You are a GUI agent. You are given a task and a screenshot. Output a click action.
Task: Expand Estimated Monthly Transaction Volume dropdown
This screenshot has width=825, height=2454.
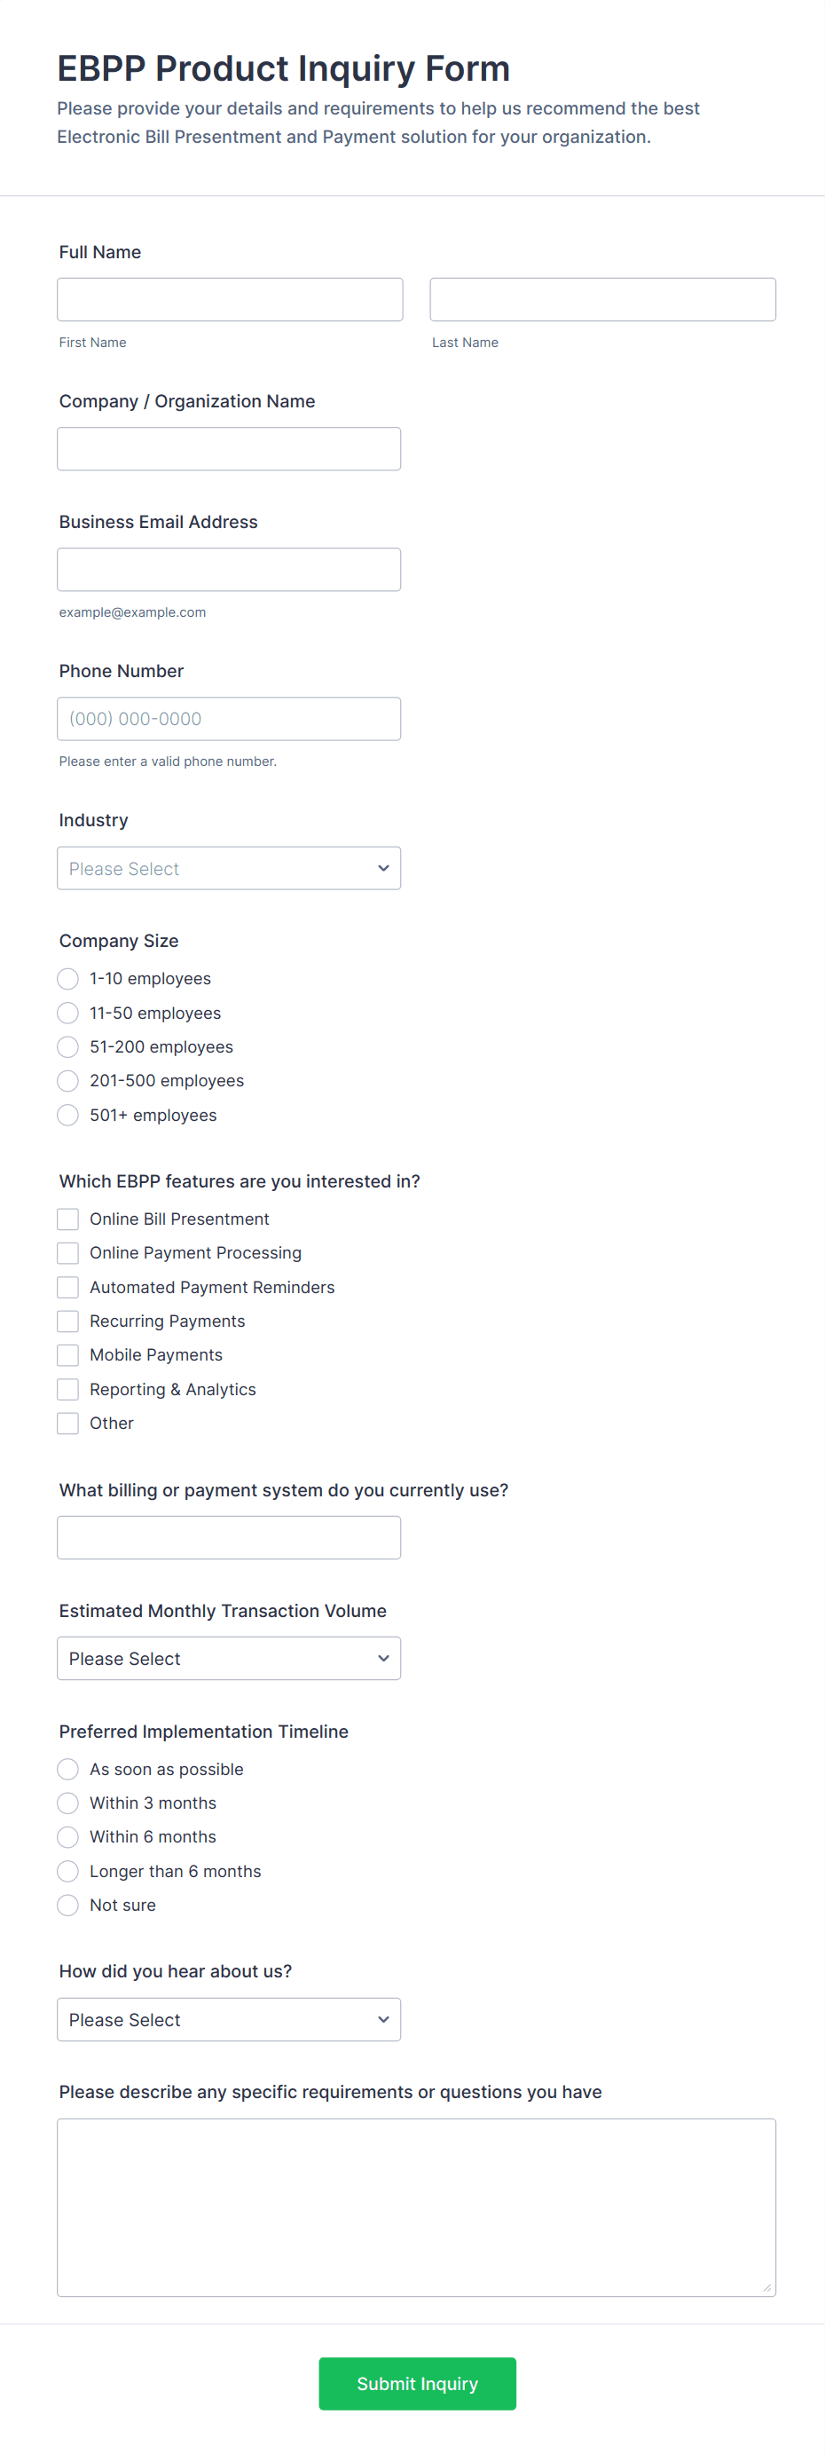(229, 1659)
